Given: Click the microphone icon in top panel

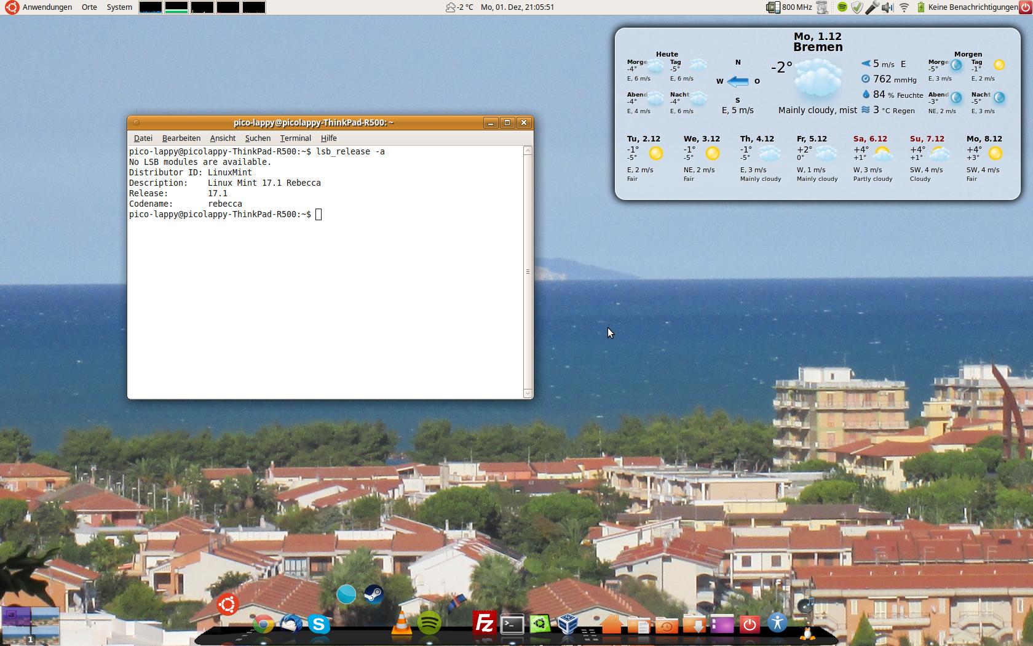Looking at the screenshot, I should pyautogui.click(x=872, y=7).
